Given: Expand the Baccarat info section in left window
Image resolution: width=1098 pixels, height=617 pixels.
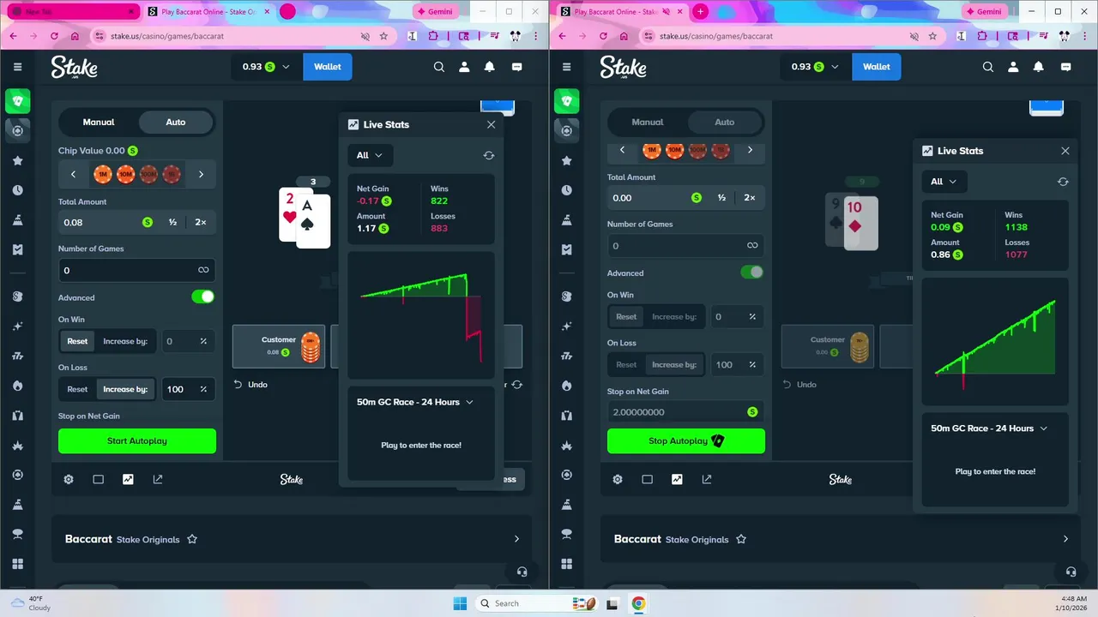Looking at the screenshot, I should [x=516, y=539].
